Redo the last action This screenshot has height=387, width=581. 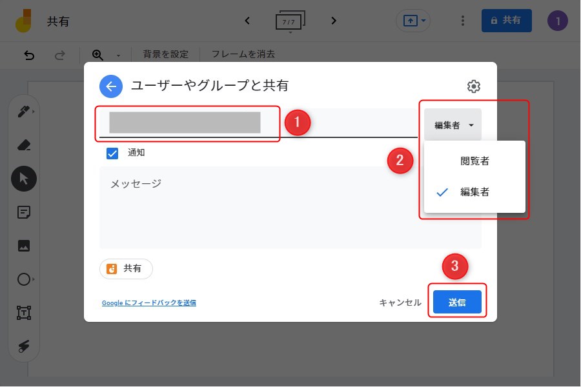coord(59,55)
